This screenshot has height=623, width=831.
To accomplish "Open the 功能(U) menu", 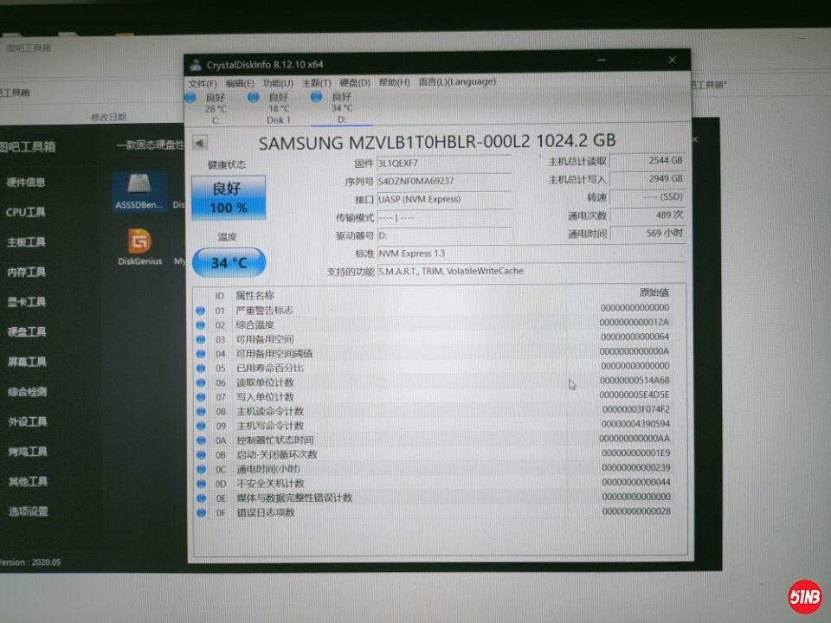I will [278, 83].
